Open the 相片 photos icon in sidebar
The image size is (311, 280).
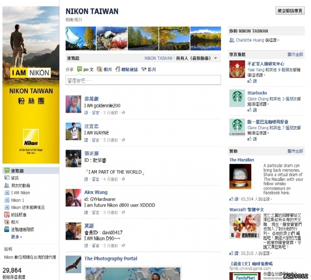point(7,222)
